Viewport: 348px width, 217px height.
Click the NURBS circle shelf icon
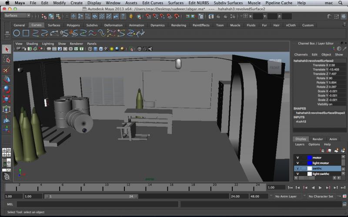pos(17,33)
